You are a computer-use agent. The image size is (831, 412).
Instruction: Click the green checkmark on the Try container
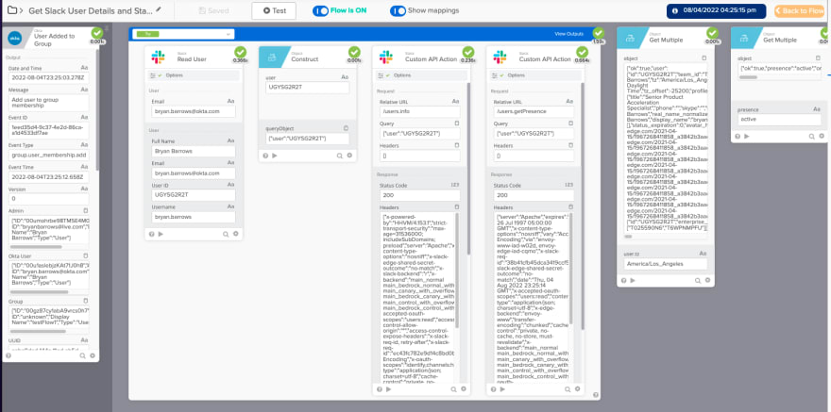(x=599, y=33)
